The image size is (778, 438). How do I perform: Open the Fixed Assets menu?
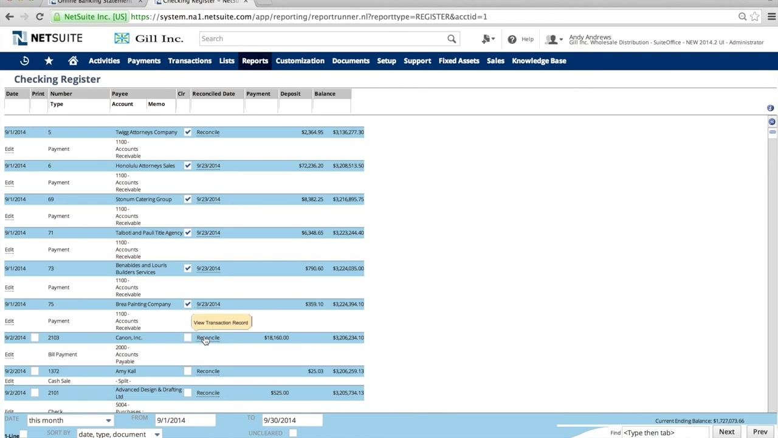[x=459, y=61]
